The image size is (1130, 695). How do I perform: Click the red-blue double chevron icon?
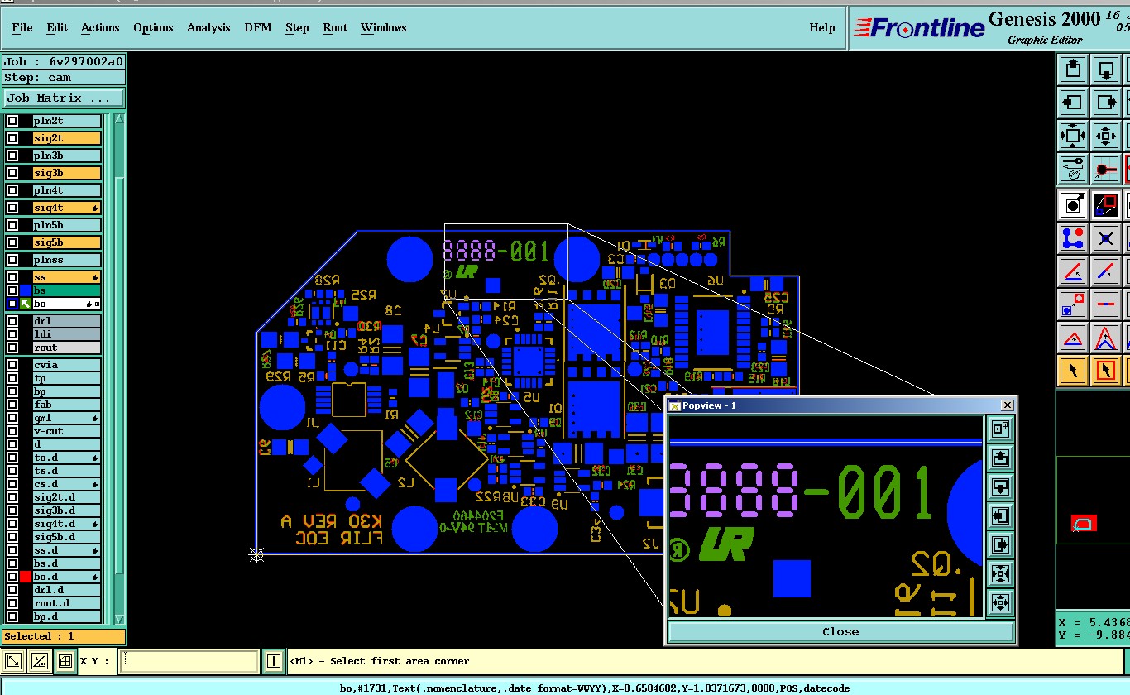click(1107, 338)
